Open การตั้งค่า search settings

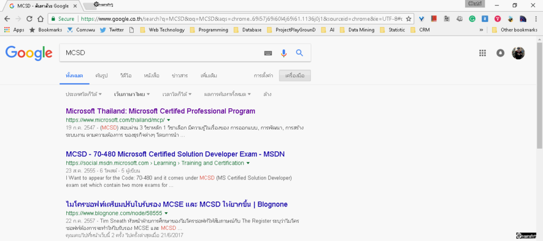point(263,75)
